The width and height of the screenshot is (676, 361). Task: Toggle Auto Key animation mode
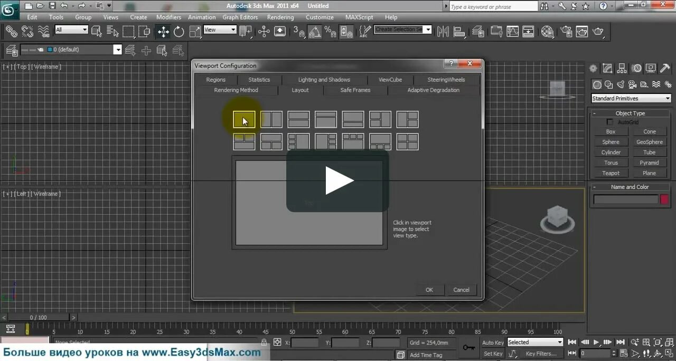(x=492, y=342)
